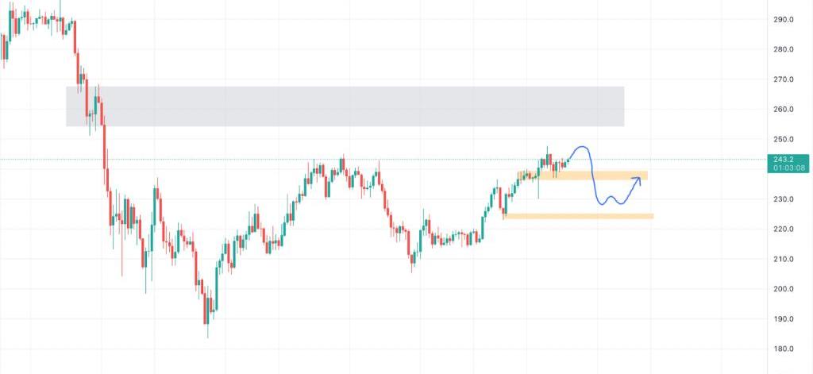The height and width of the screenshot is (374, 813).
Task: Select the lower thin orange zone
Action: click(578, 216)
